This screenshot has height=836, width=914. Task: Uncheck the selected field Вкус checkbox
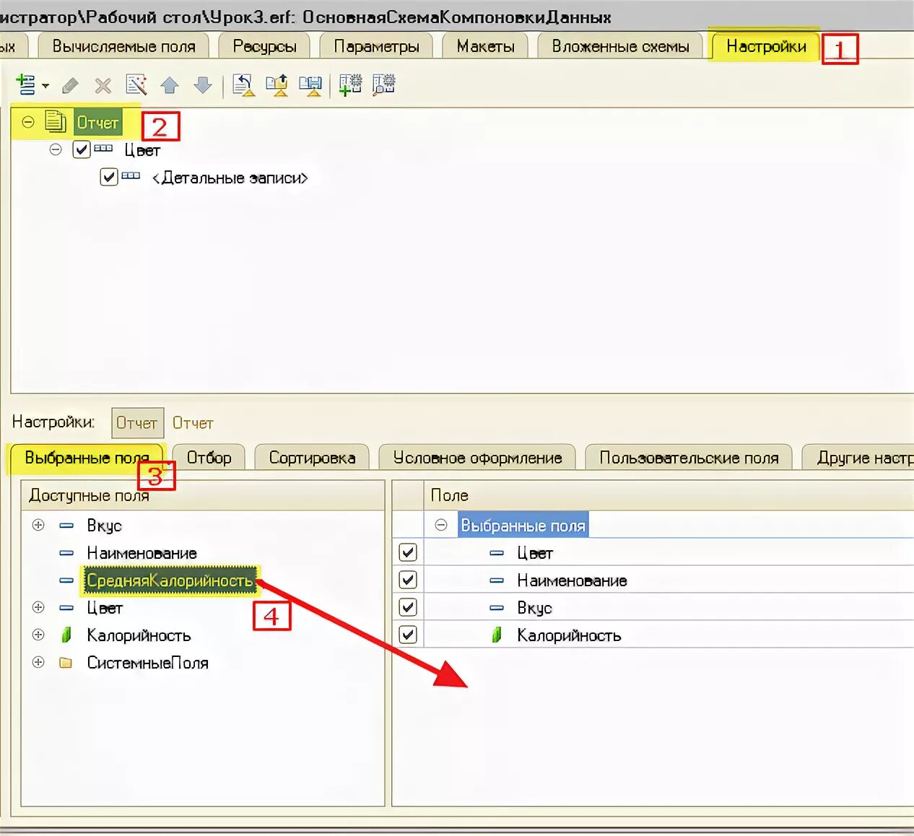(x=408, y=607)
